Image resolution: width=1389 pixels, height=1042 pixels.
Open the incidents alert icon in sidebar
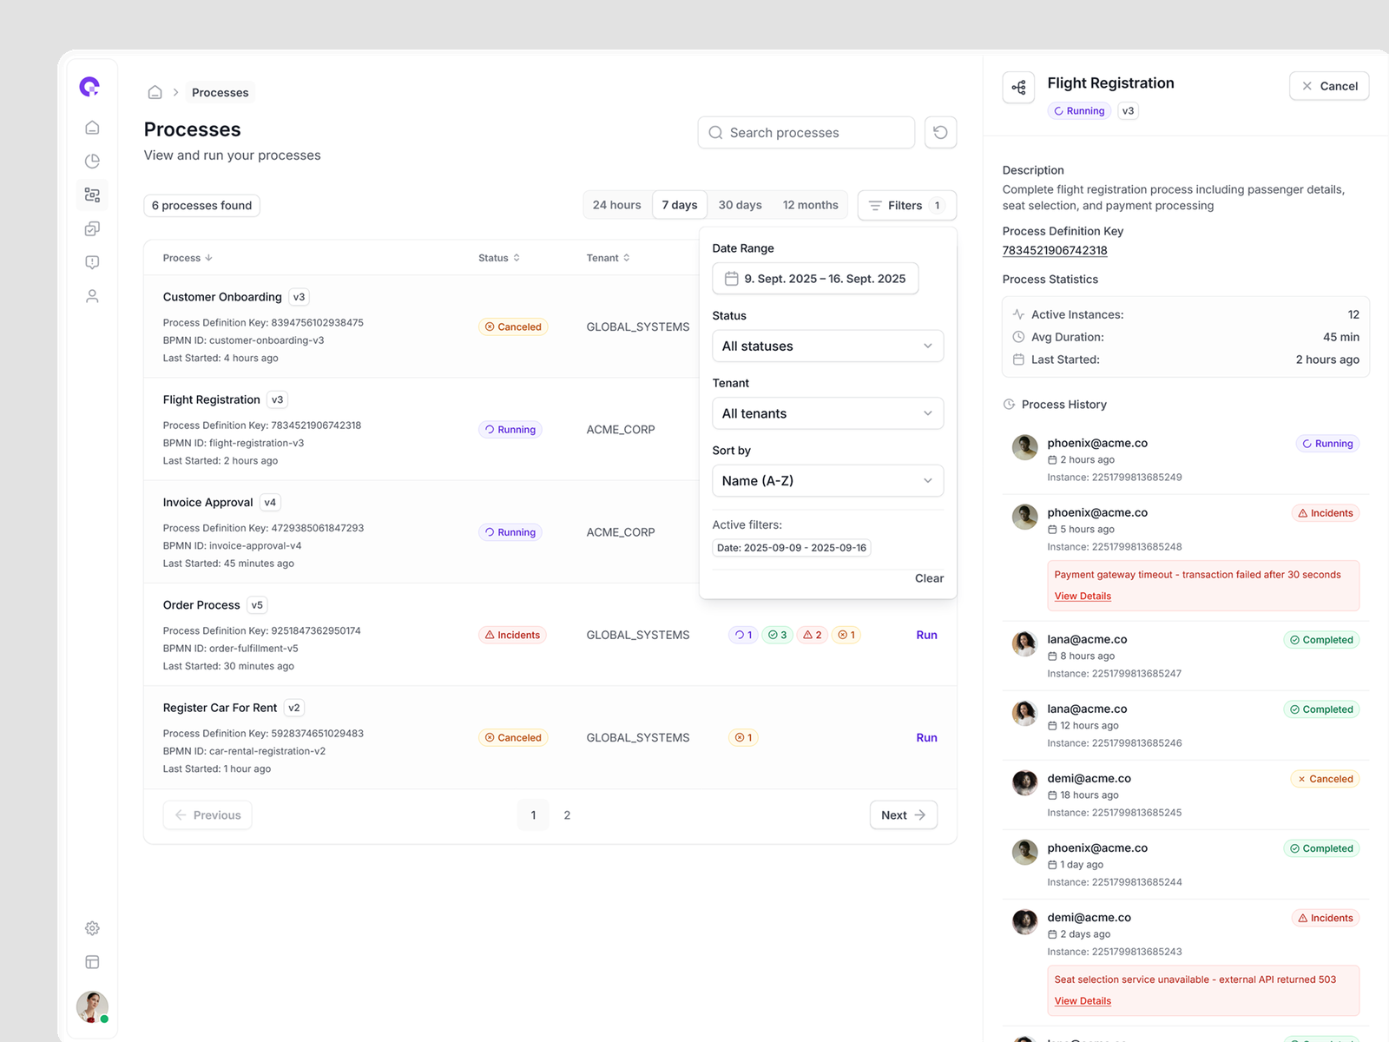coord(92,261)
